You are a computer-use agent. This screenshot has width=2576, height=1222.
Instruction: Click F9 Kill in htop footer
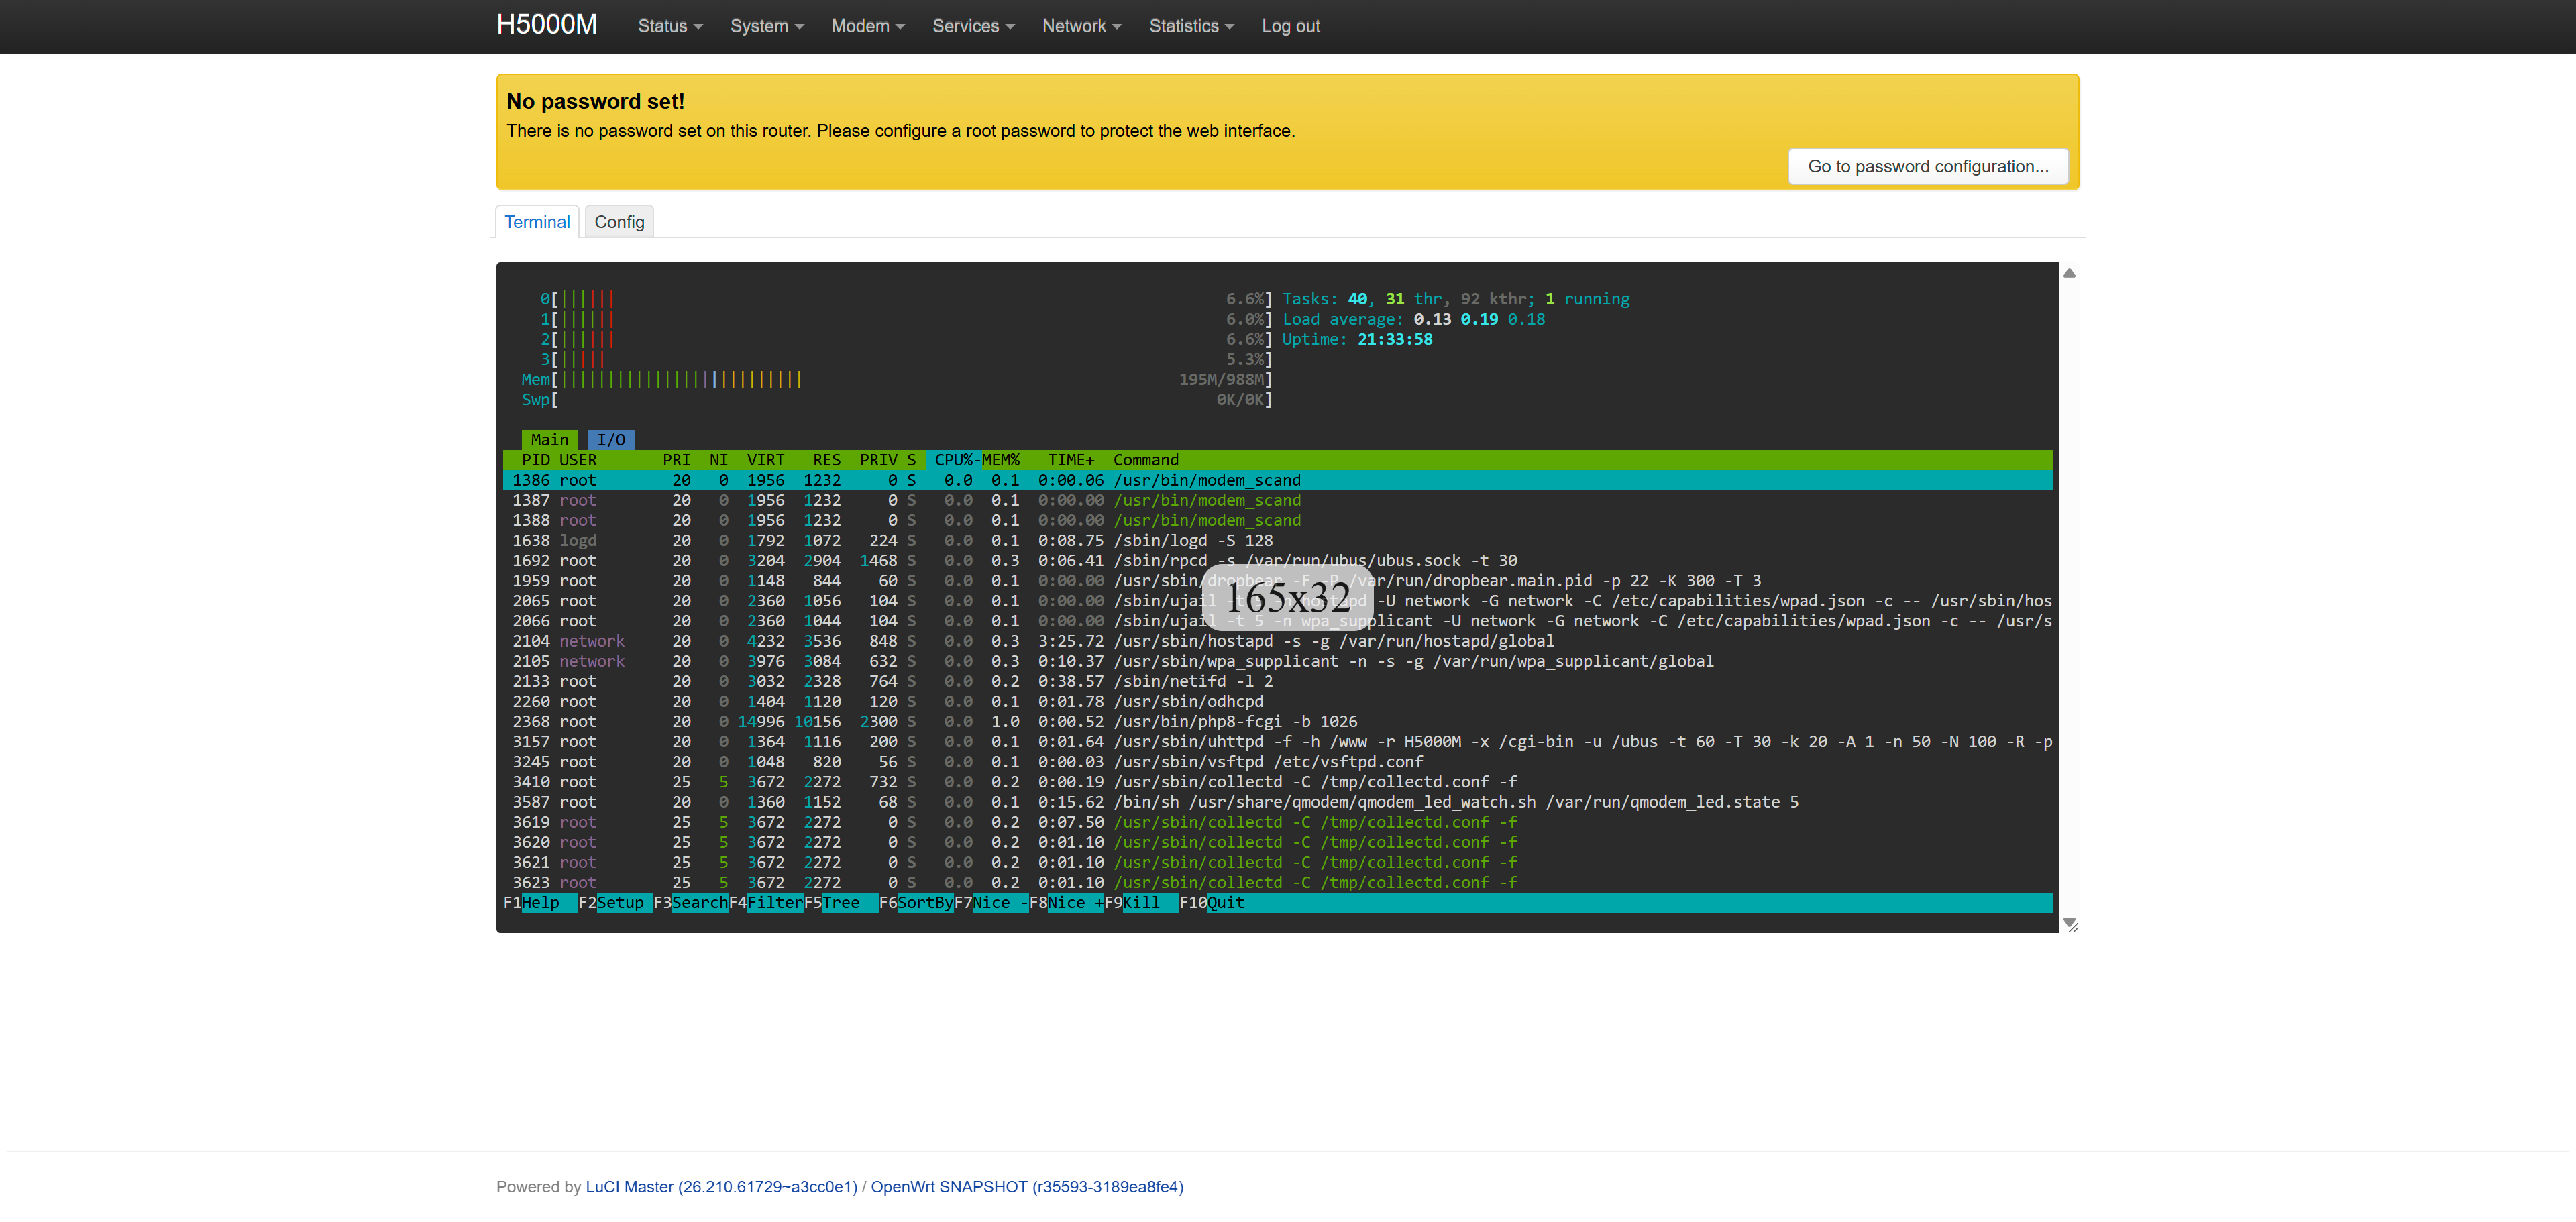point(1141,902)
